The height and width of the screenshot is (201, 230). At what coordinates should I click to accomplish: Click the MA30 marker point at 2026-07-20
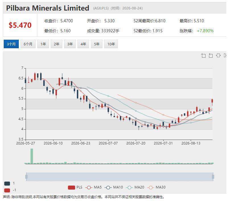click(136, 103)
